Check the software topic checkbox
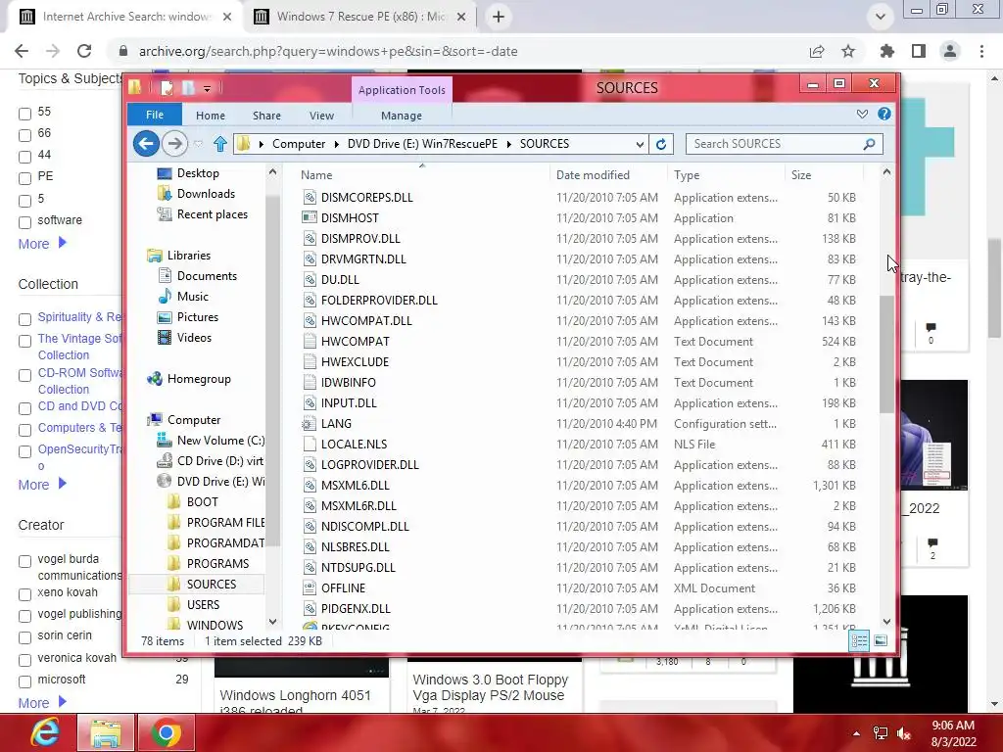The width and height of the screenshot is (1003, 752). [24, 222]
